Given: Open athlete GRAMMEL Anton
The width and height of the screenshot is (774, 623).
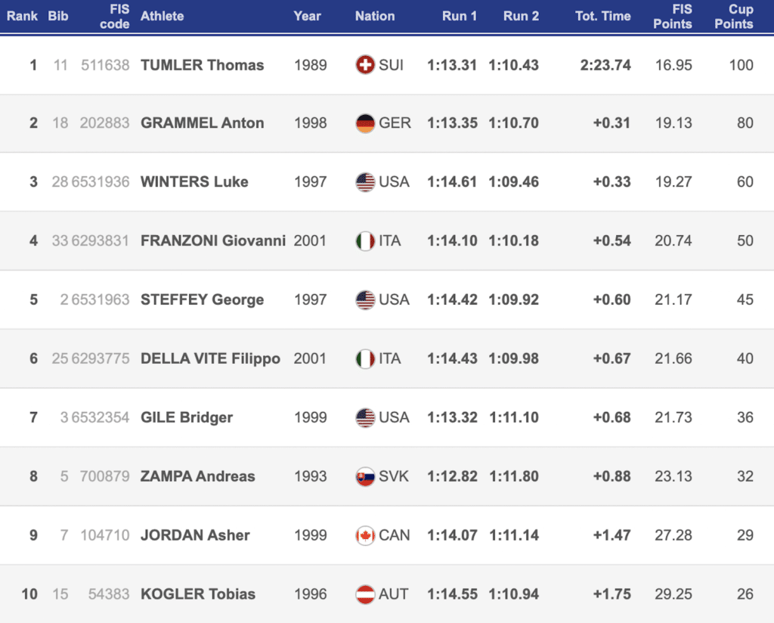Looking at the screenshot, I should tap(203, 123).
